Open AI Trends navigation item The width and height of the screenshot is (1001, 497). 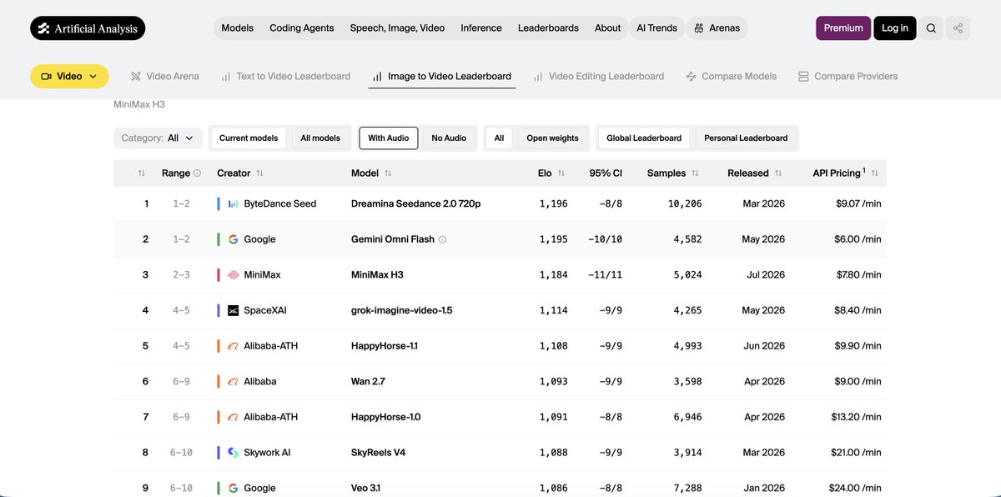coord(656,28)
